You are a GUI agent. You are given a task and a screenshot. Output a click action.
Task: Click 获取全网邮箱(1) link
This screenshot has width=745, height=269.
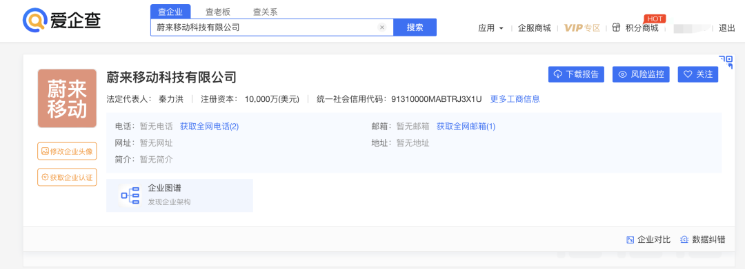point(466,127)
